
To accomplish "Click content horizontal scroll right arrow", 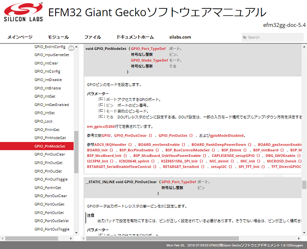I will pos(299,238).
